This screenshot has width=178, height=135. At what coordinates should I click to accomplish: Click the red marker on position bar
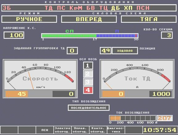pyautogui.click(x=136, y=36)
